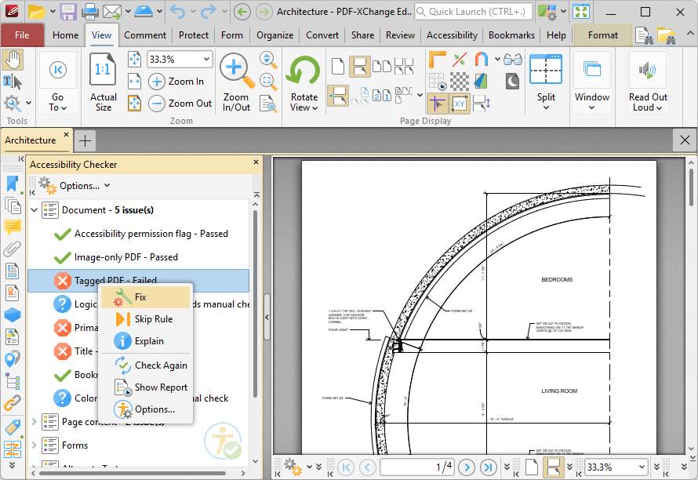Go to the last page arrow
698x480 pixels.
point(488,467)
